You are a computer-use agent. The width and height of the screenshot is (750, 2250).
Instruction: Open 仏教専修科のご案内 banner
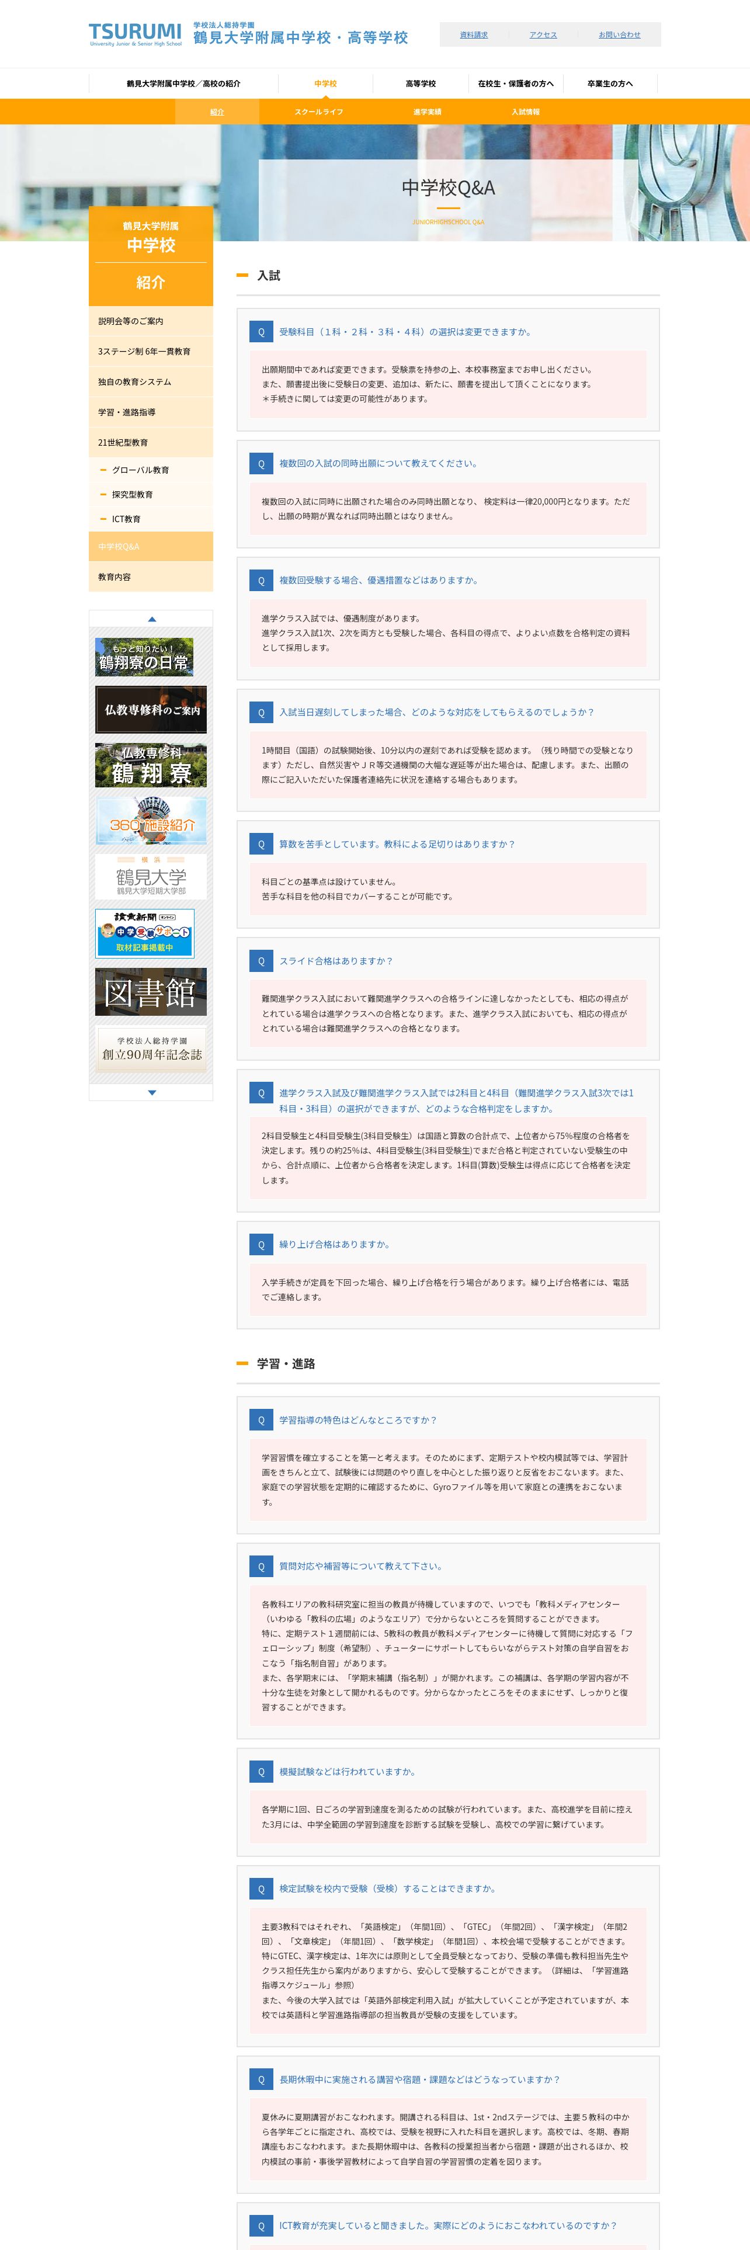click(151, 709)
